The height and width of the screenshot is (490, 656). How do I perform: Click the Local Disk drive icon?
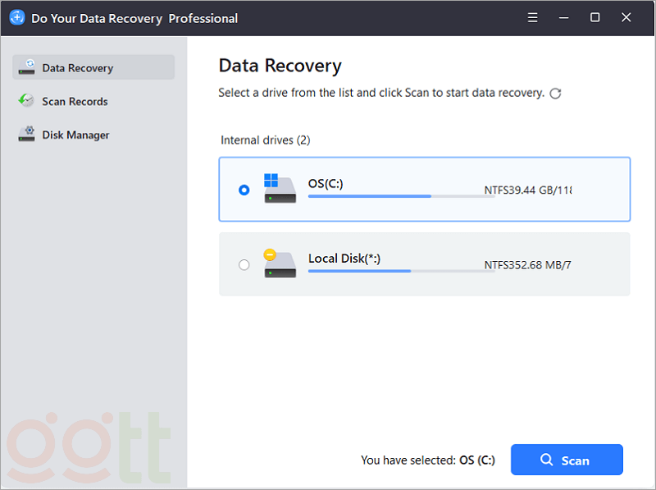click(x=280, y=263)
